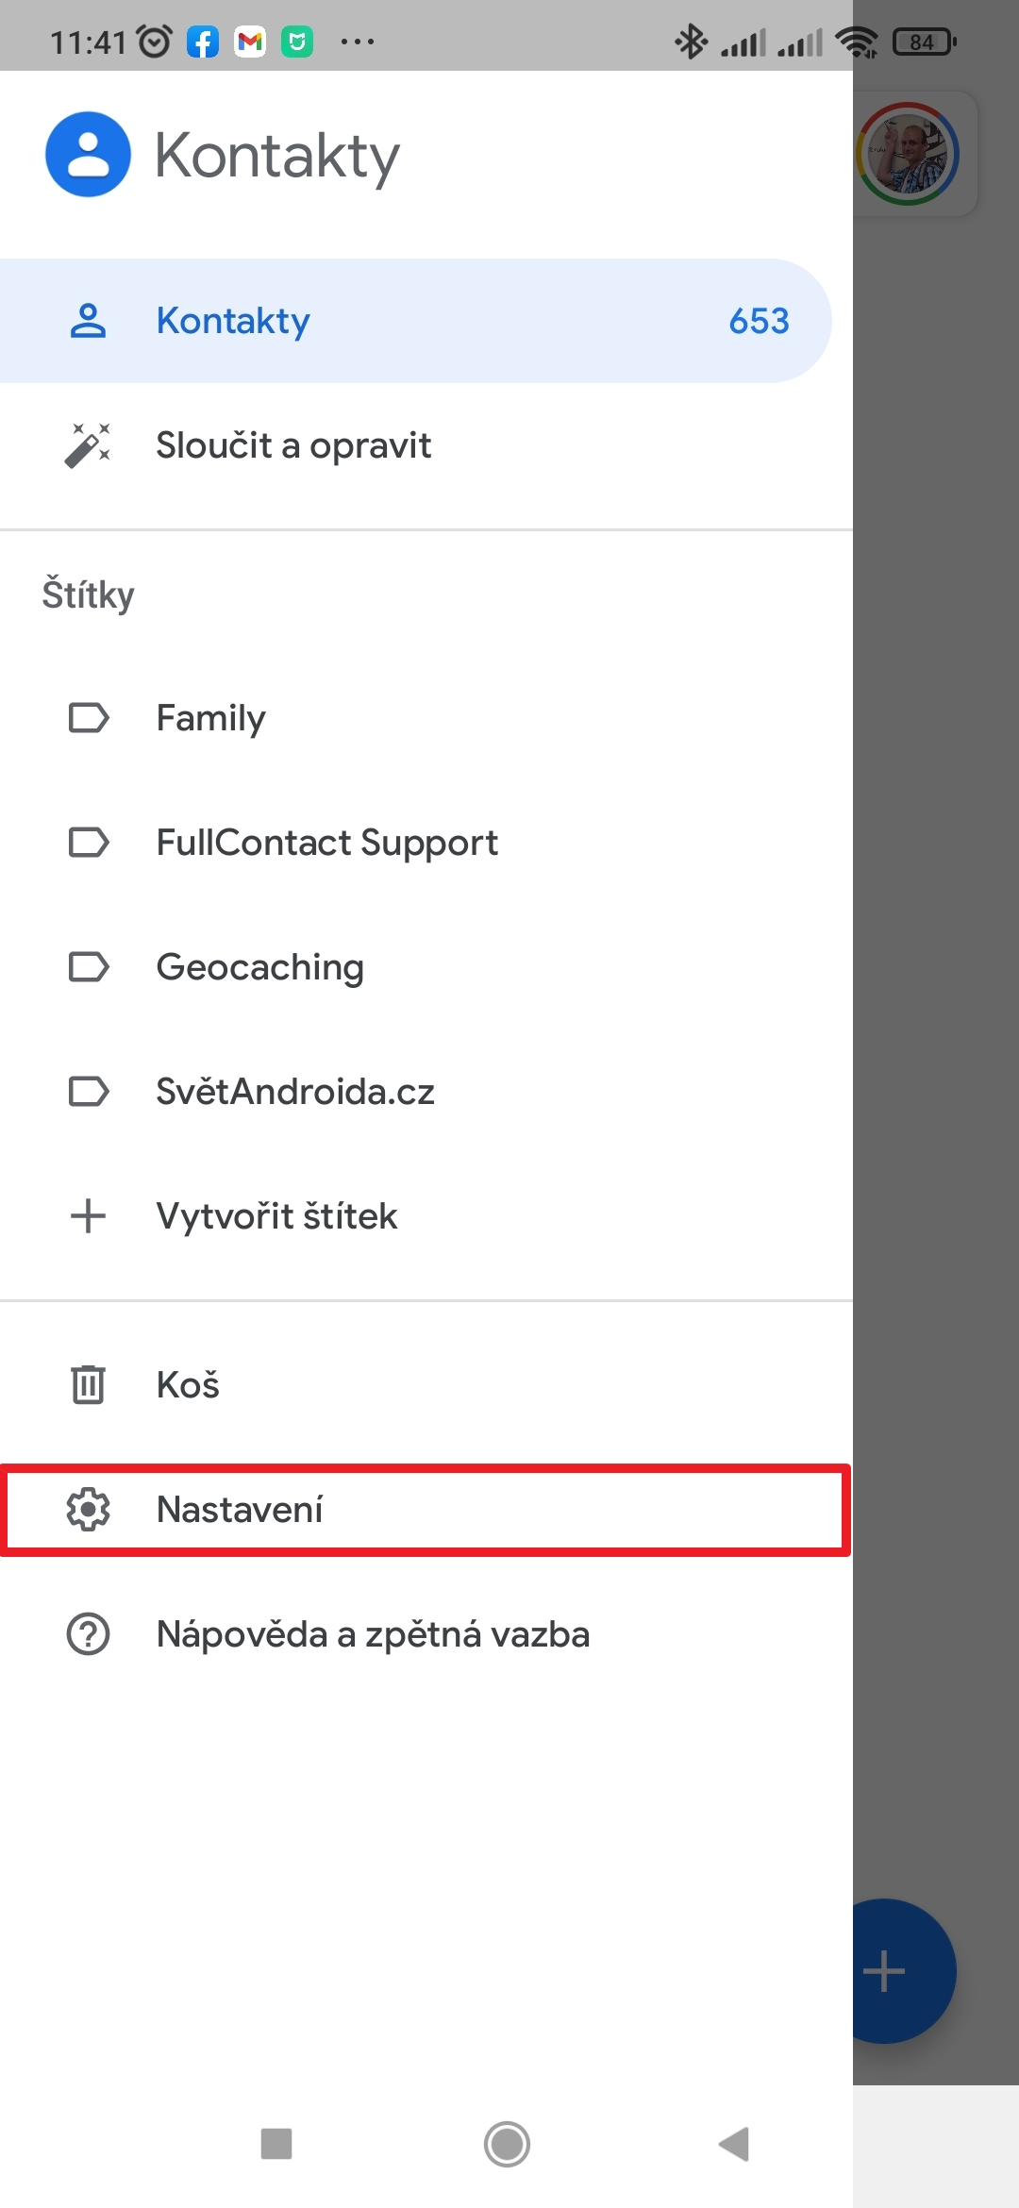Tap the Kontakty person outline icon

(x=88, y=321)
